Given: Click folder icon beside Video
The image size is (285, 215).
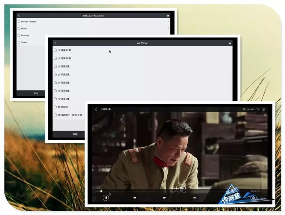Looking at the screenshot, I should coord(19,42).
